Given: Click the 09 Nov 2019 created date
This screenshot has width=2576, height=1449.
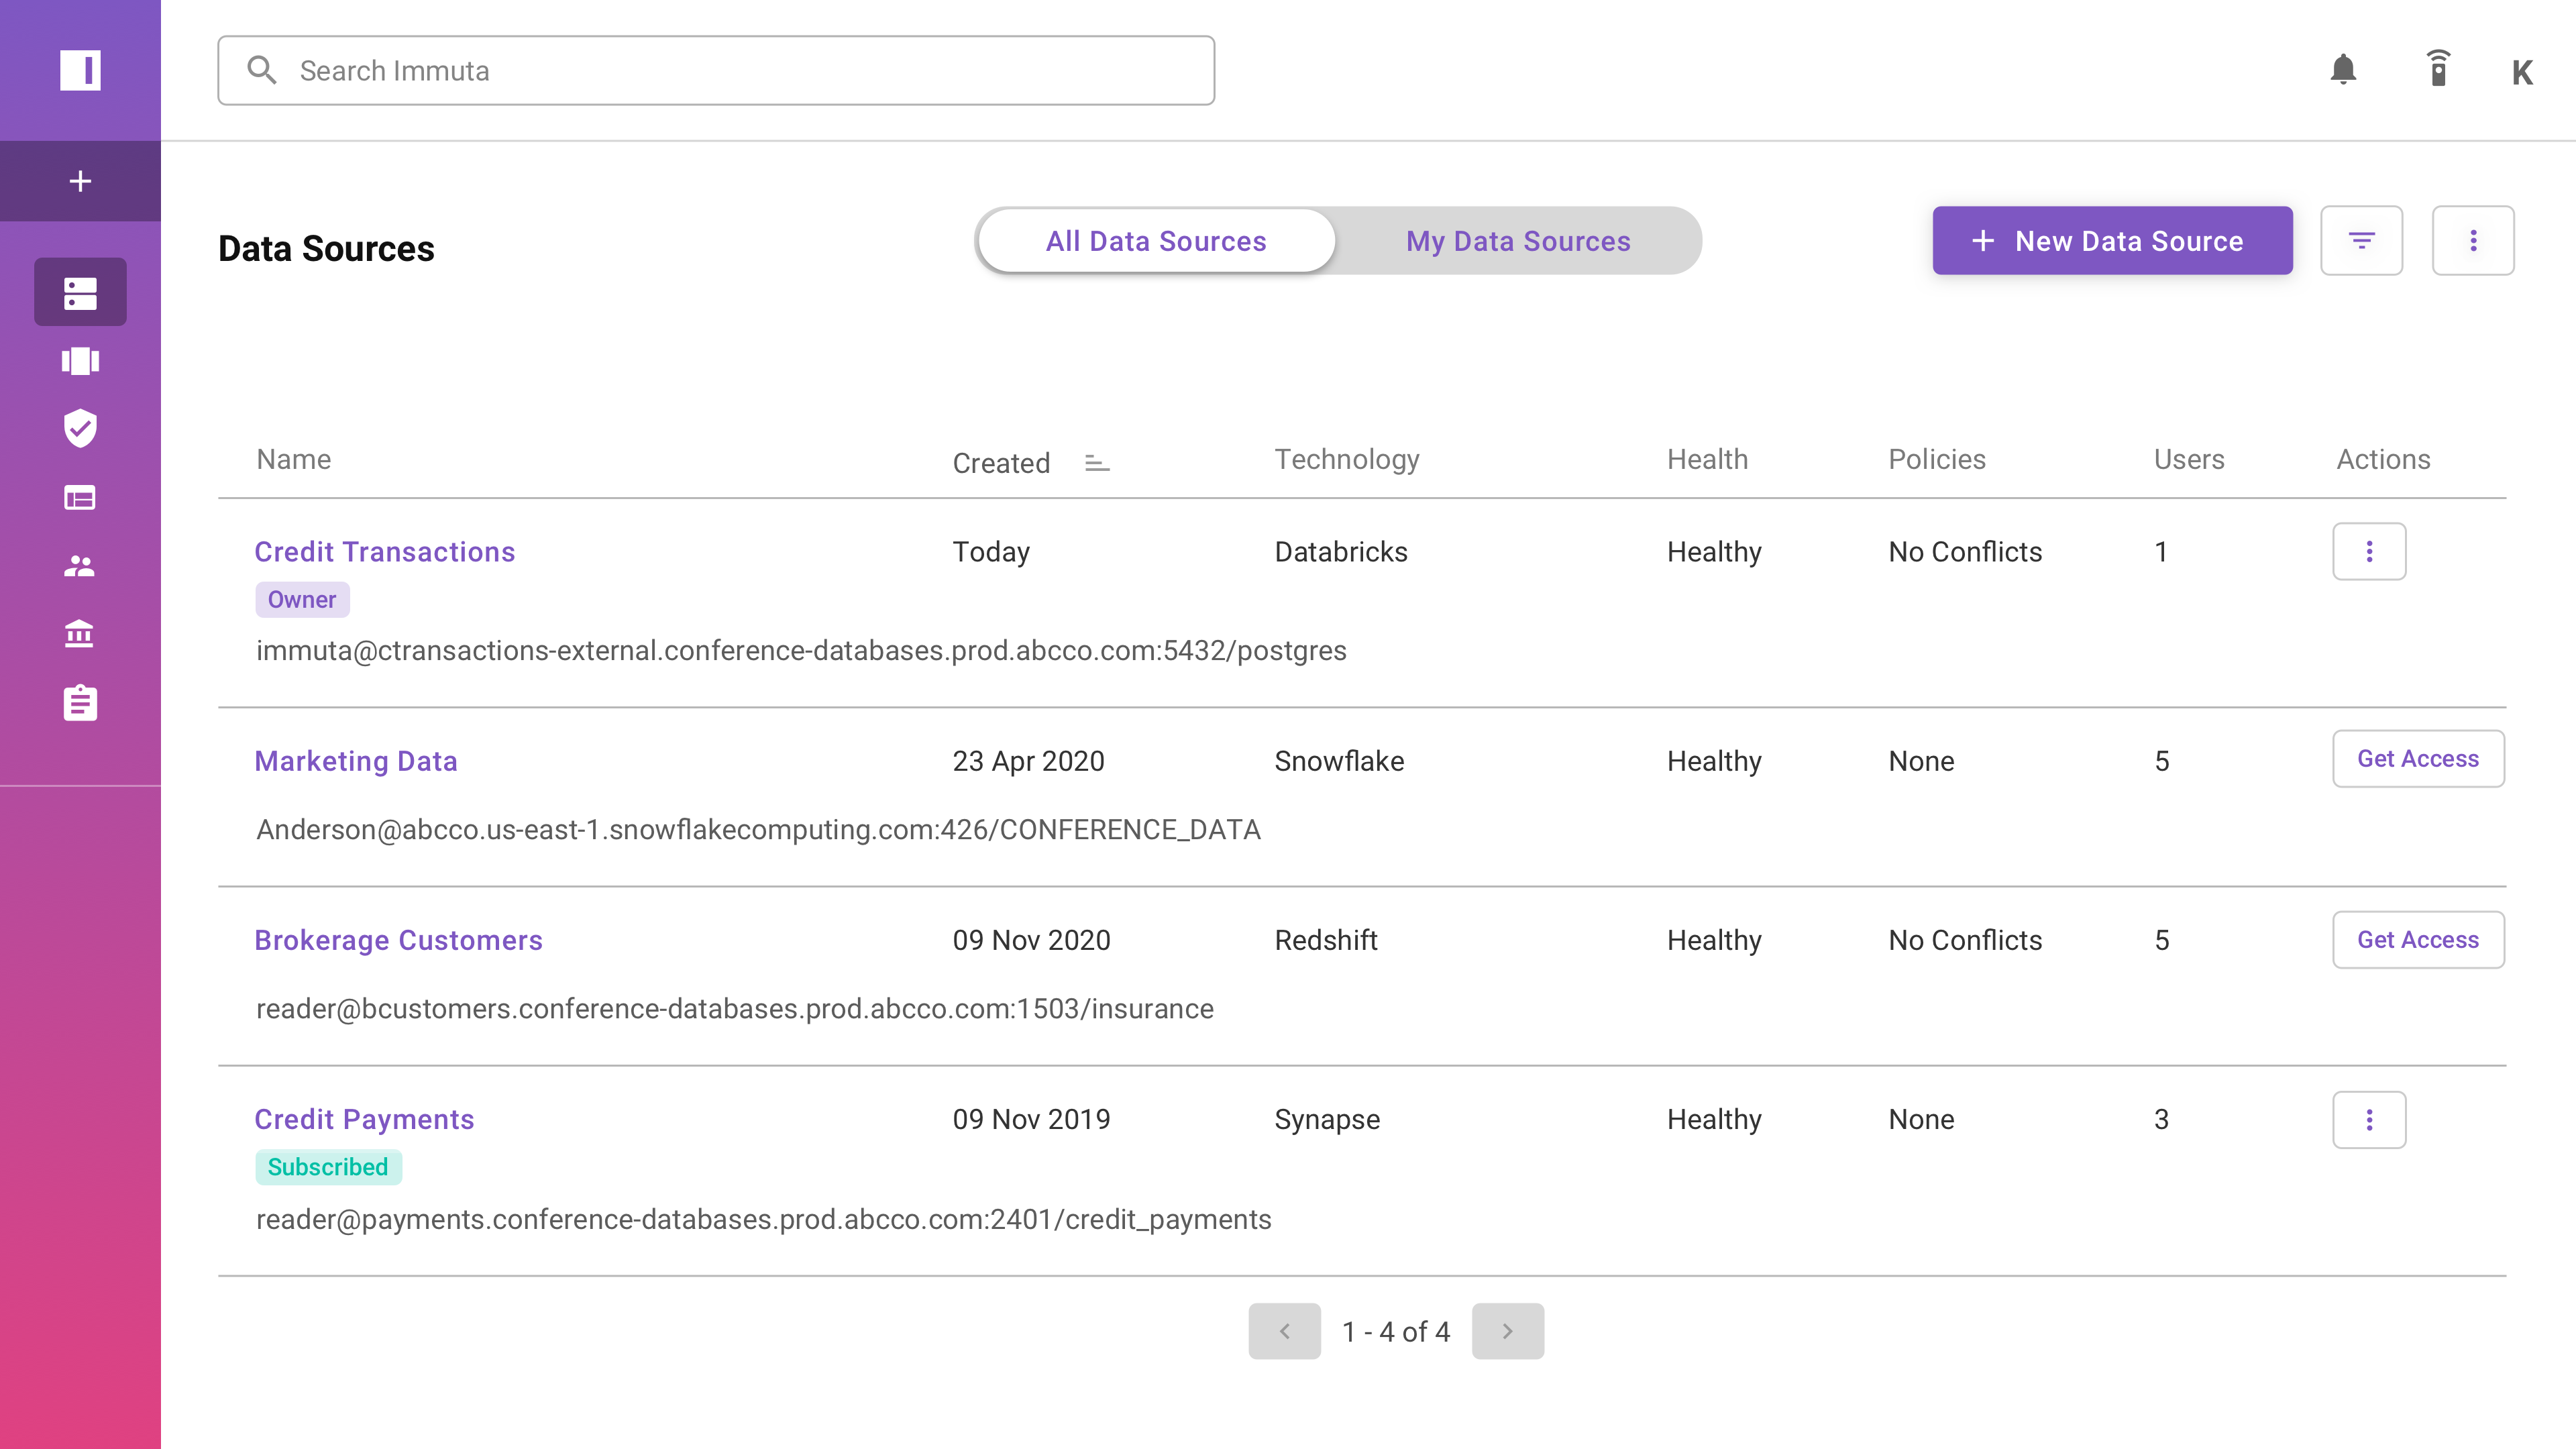Looking at the screenshot, I should (1031, 1119).
